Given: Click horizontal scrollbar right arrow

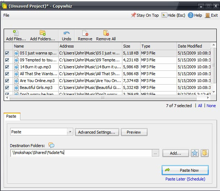Looking at the screenshot, I should tap(208, 98).
